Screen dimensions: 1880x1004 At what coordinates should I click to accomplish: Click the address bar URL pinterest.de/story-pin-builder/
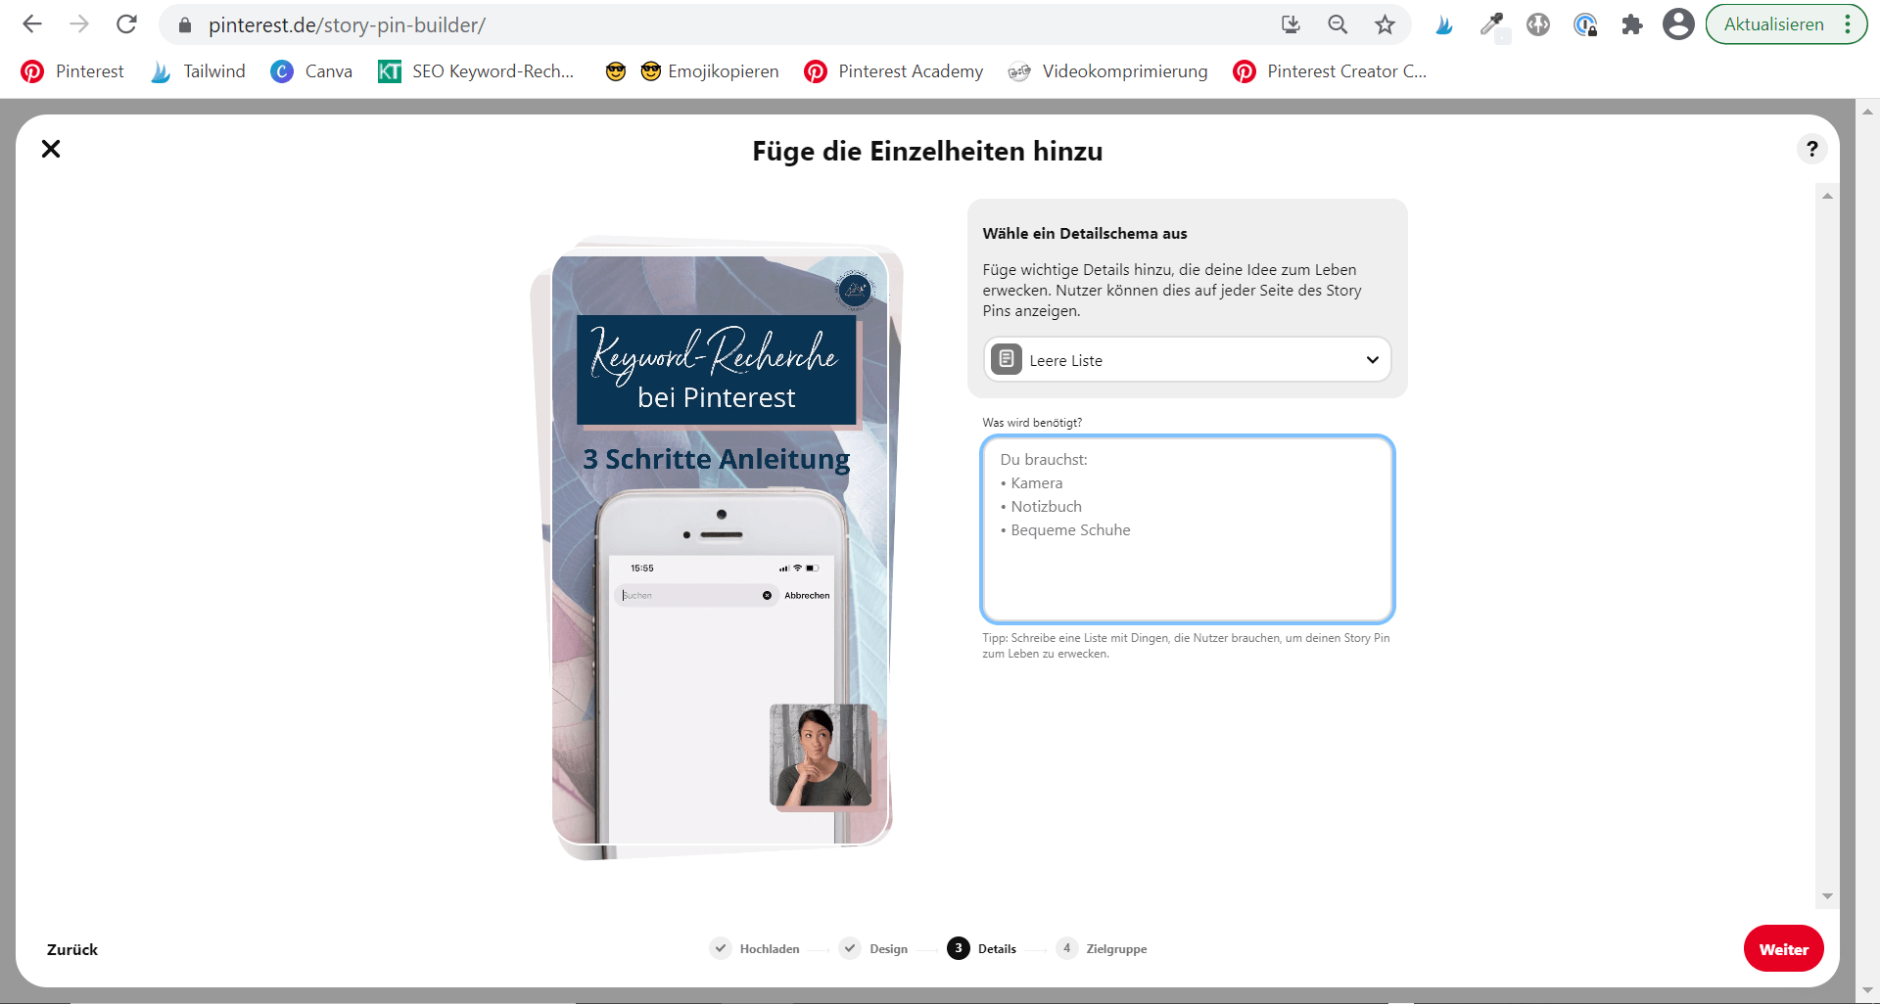point(347,25)
